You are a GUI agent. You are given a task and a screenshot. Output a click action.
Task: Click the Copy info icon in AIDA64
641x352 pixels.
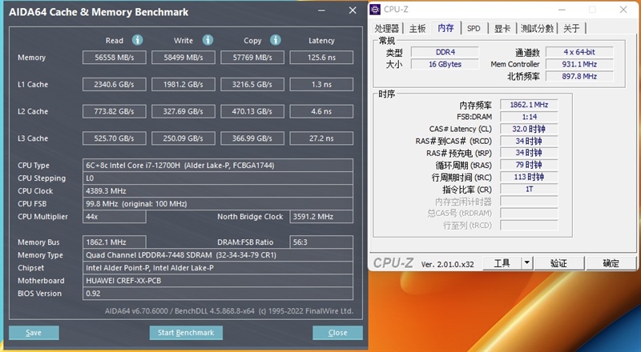point(276,40)
